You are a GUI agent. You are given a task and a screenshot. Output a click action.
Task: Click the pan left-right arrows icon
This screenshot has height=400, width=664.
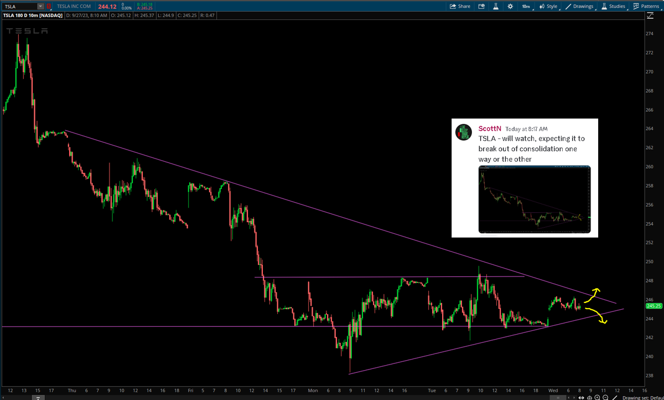pos(581,397)
